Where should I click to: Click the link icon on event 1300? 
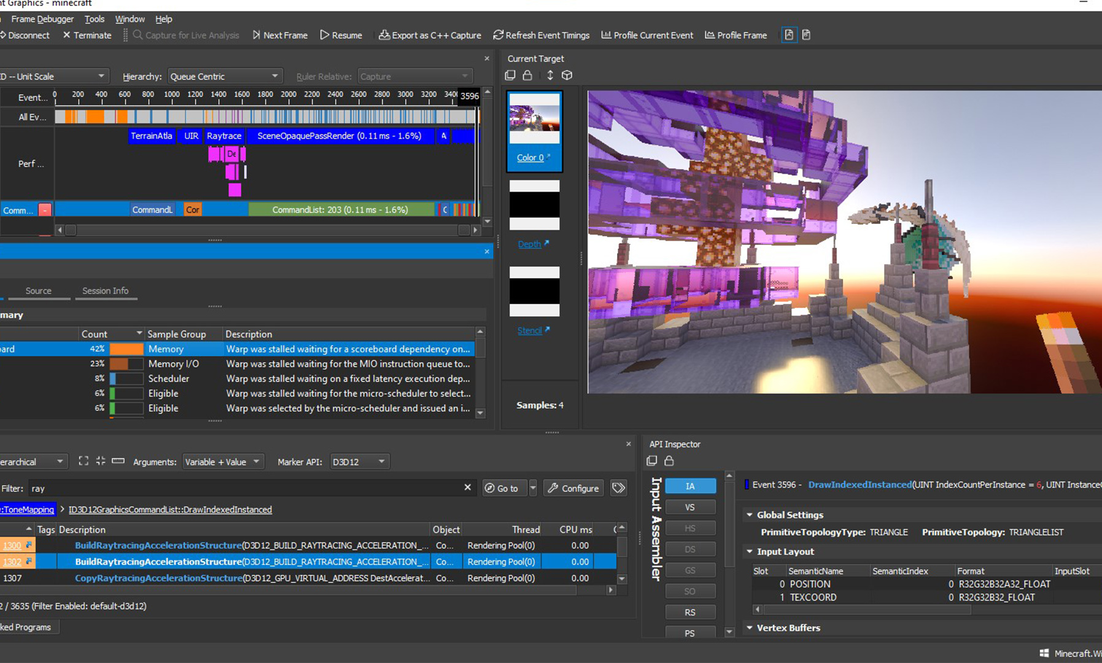pos(29,545)
